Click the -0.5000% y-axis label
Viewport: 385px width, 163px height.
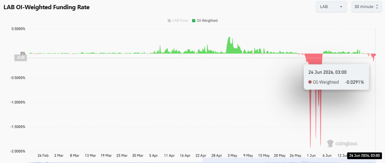[x=18, y=78]
